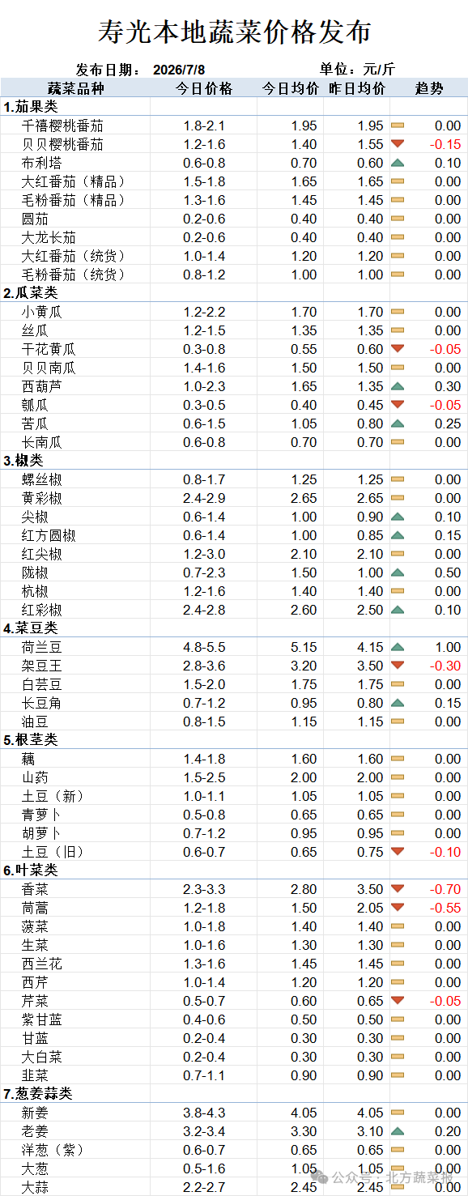Image resolution: width=468 pixels, height=1196 pixels.
Task: Click red down arrow for 土豆（旧）
Action: 398,852
